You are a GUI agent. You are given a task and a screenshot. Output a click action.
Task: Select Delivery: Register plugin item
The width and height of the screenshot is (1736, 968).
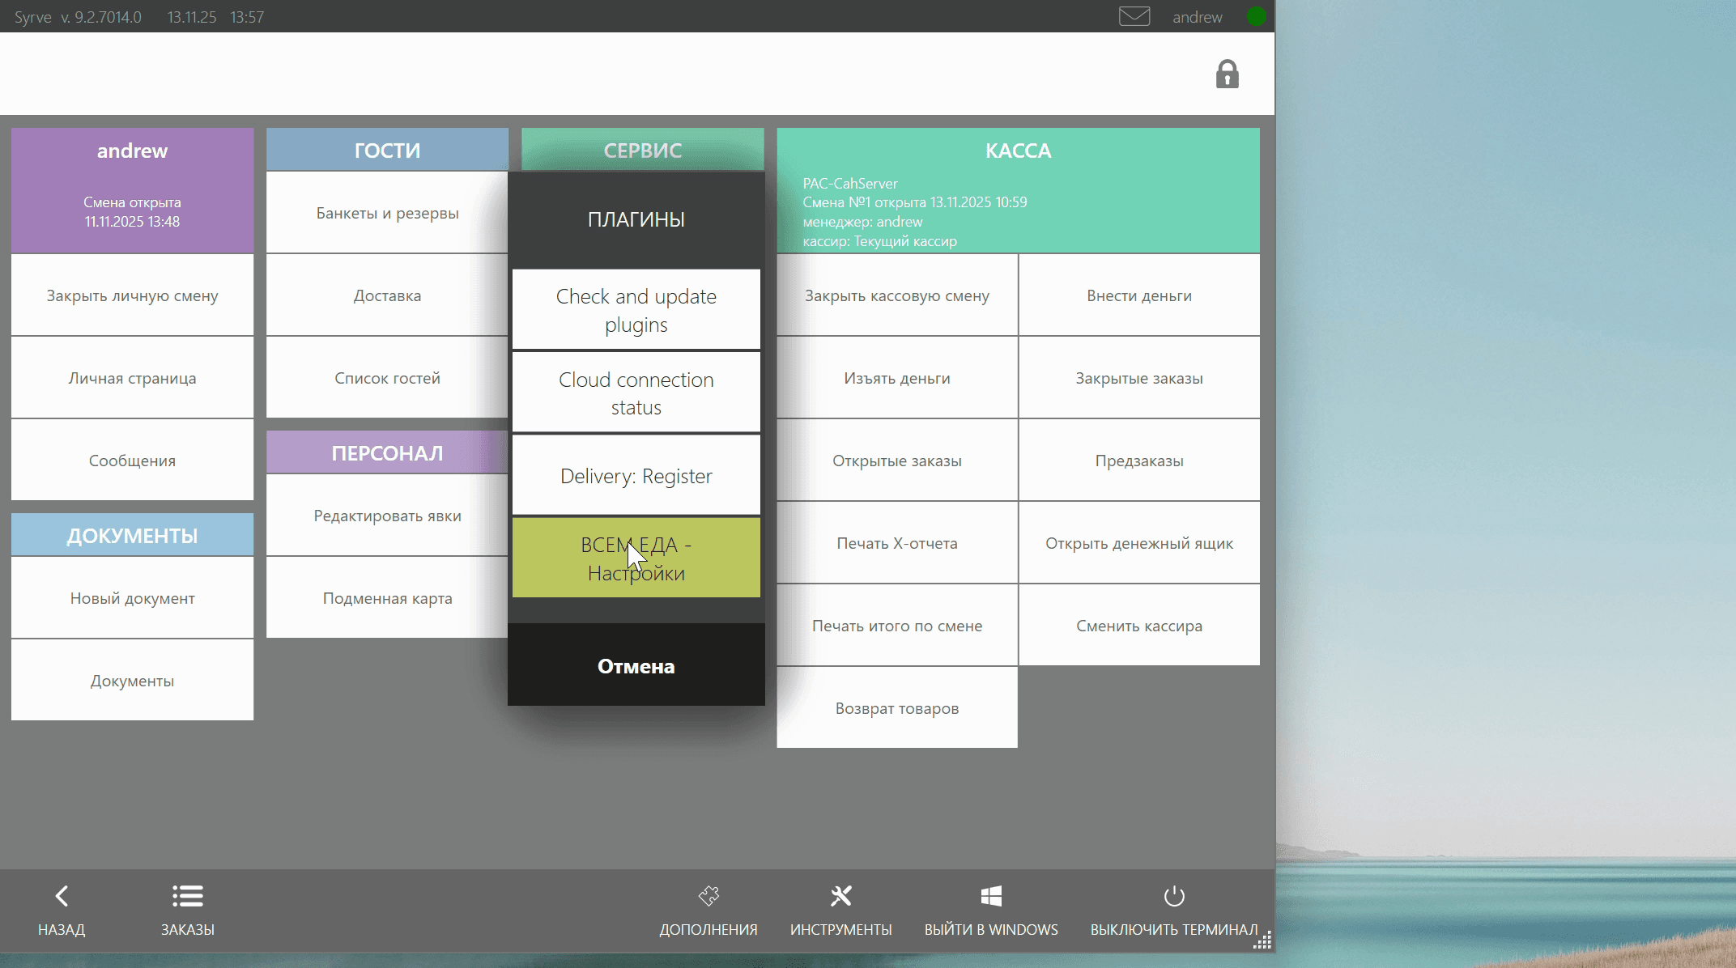coord(636,476)
